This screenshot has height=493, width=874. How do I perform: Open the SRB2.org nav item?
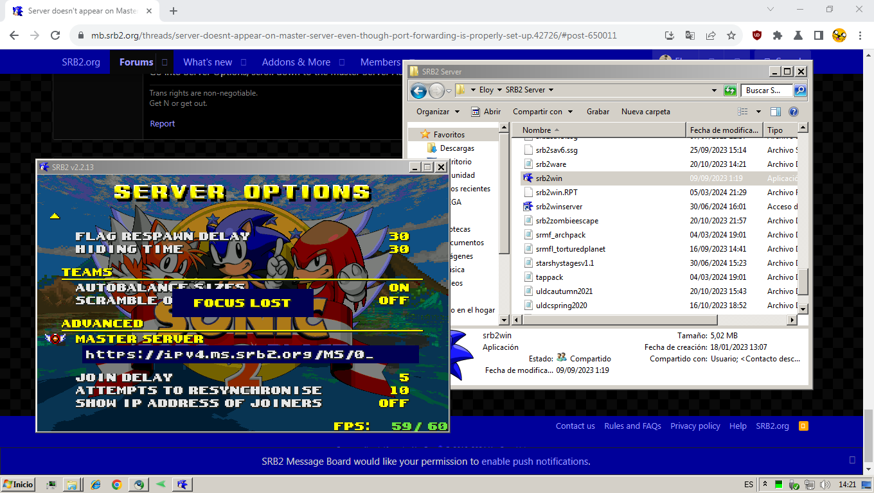80,62
